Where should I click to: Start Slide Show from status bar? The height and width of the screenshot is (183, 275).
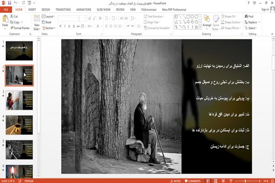coord(231,181)
